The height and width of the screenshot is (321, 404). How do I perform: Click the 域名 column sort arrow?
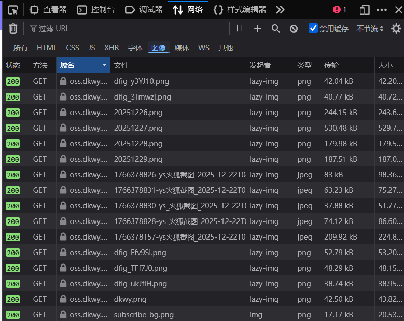point(104,65)
